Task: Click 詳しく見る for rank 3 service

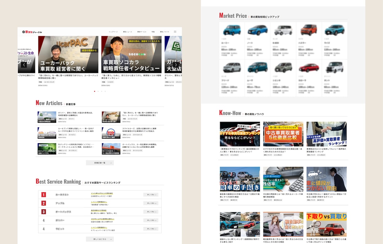Action: pos(151,212)
